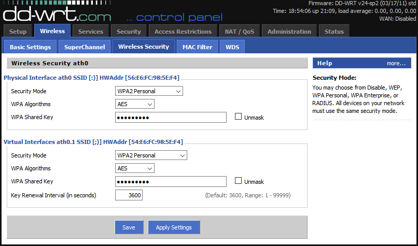Open the Status tab
418x246 pixels.
pos(334,32)
